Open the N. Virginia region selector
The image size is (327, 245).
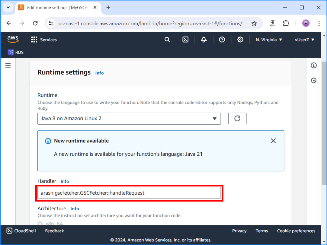click(x=268, y=40)
